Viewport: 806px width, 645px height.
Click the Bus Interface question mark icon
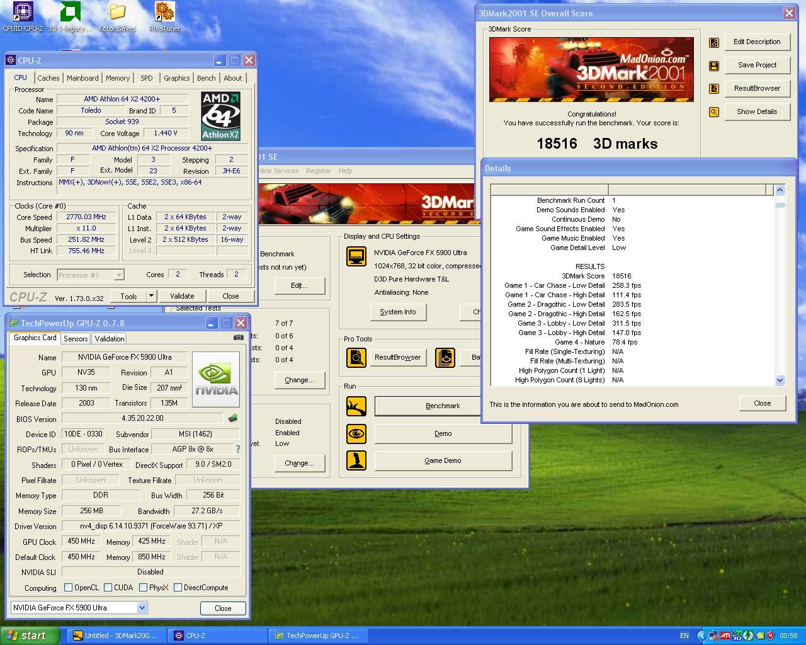237,449
